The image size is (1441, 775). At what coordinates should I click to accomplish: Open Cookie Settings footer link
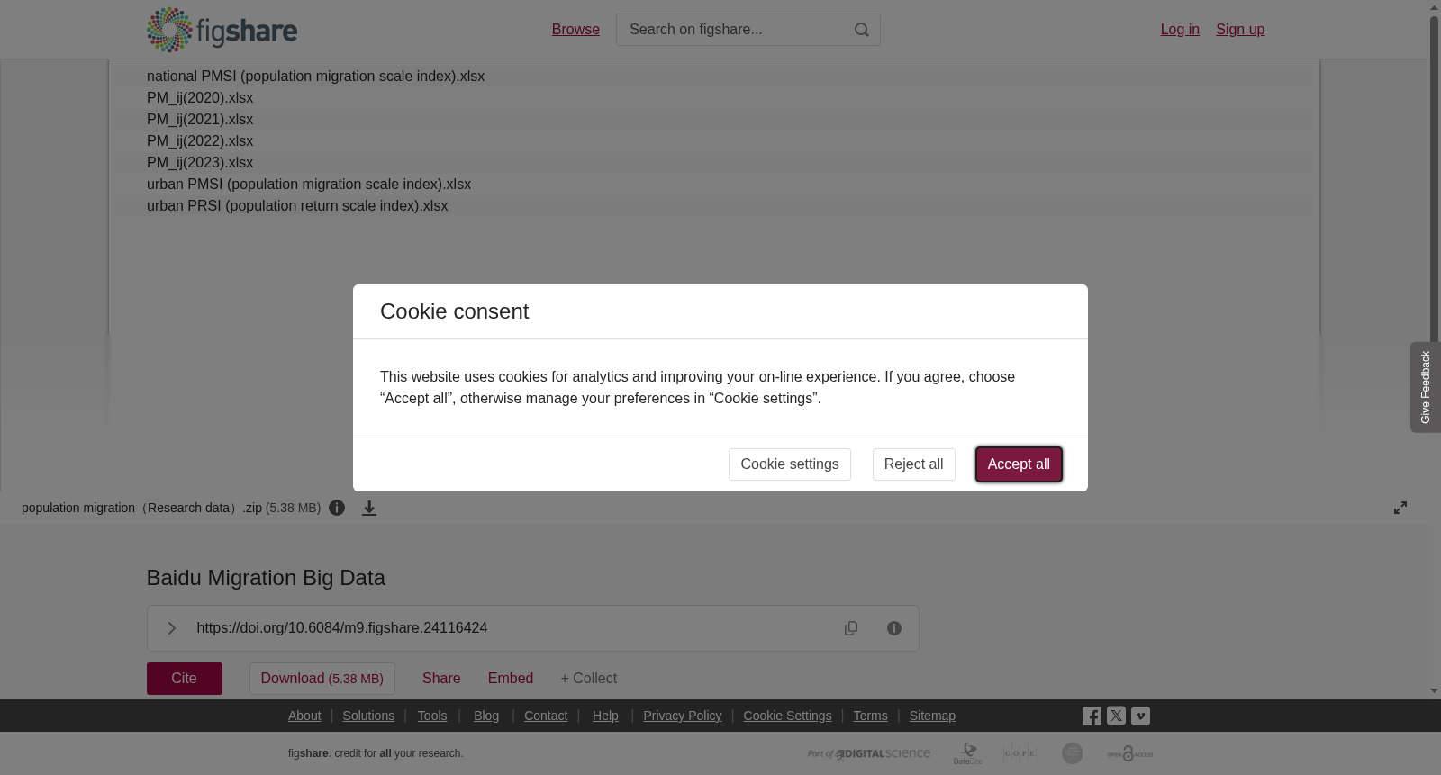[x=787, y=716]
